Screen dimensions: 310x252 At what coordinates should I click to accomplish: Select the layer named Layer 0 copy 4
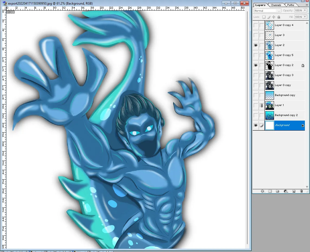pyautogui.click(x=284, y=25)
